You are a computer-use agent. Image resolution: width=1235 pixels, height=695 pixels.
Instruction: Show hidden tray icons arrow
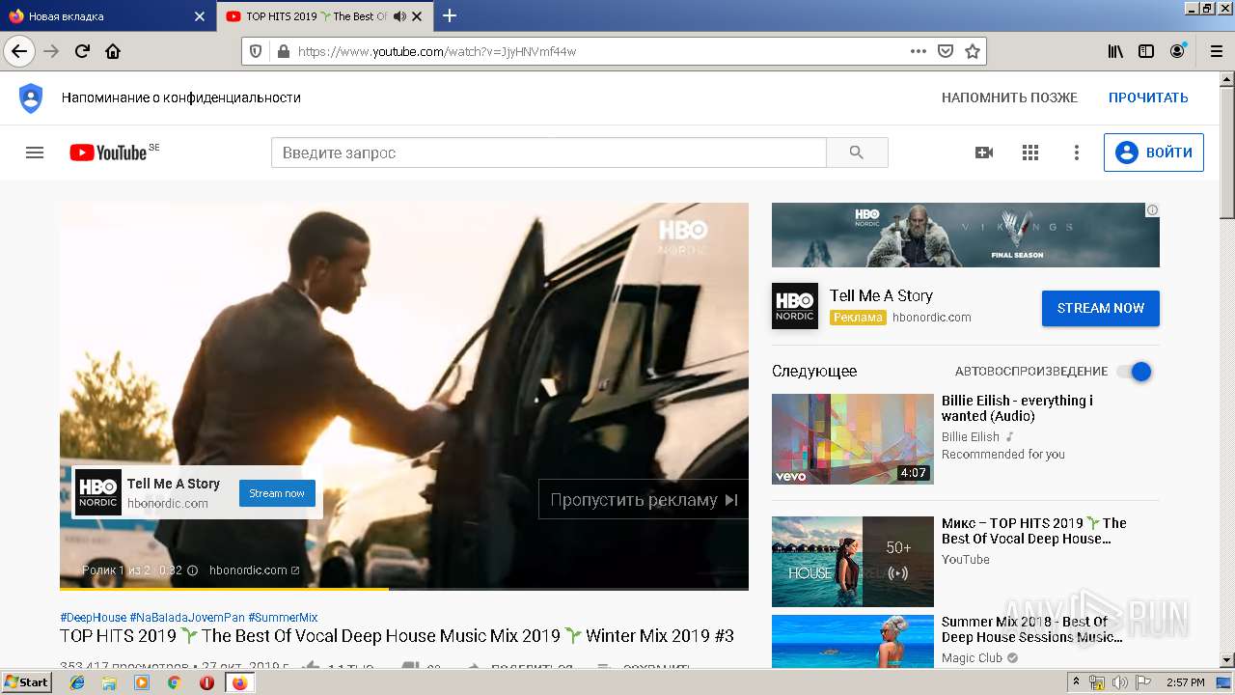coord(1078,682)
